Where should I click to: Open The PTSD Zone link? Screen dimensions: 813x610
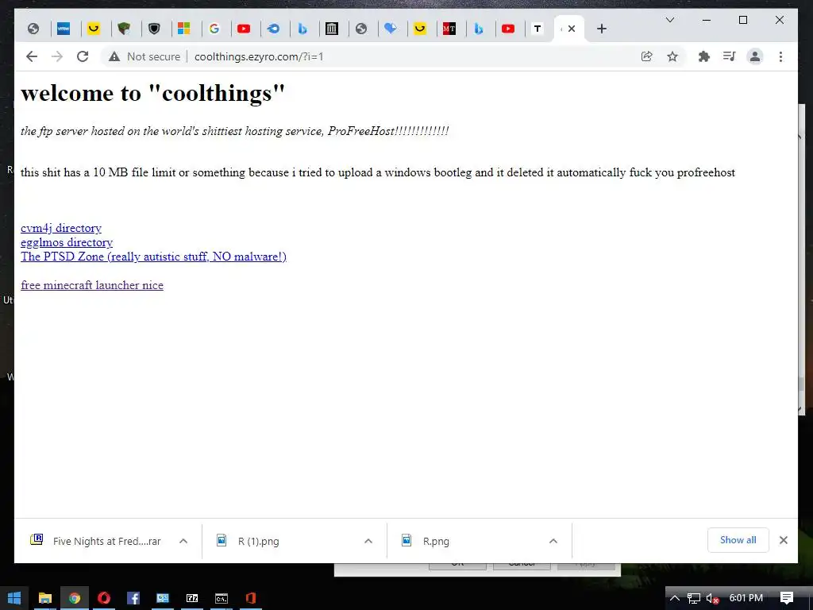(x=153, y=257)
